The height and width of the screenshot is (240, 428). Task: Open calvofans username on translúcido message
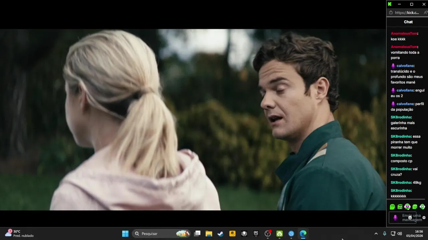(x=405, y=66)
